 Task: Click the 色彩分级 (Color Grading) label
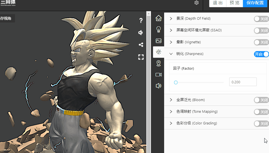(x=197, y=123)
